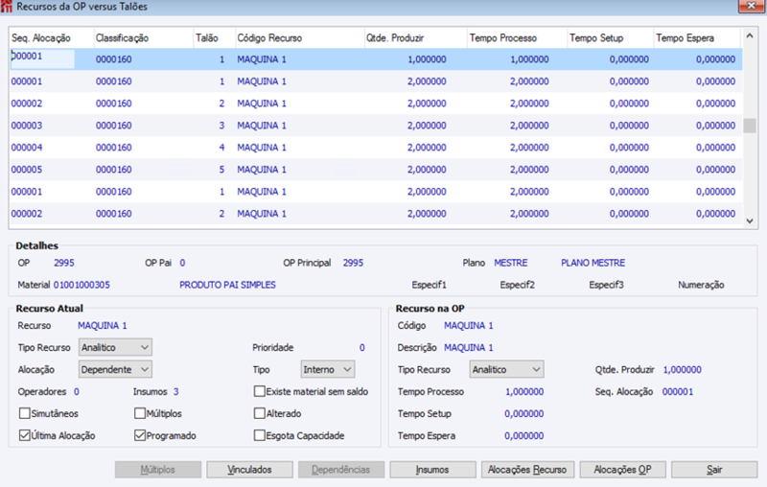The height and width of the screenshot is (487, 767).
Task: Click the application logo icon in title bar
Action: coord(6,7)
